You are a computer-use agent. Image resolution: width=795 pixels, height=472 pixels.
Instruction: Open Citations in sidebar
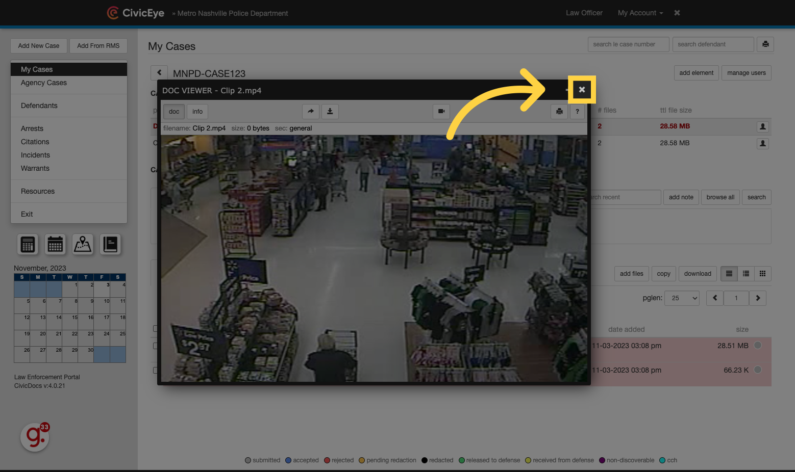[69, 142]
